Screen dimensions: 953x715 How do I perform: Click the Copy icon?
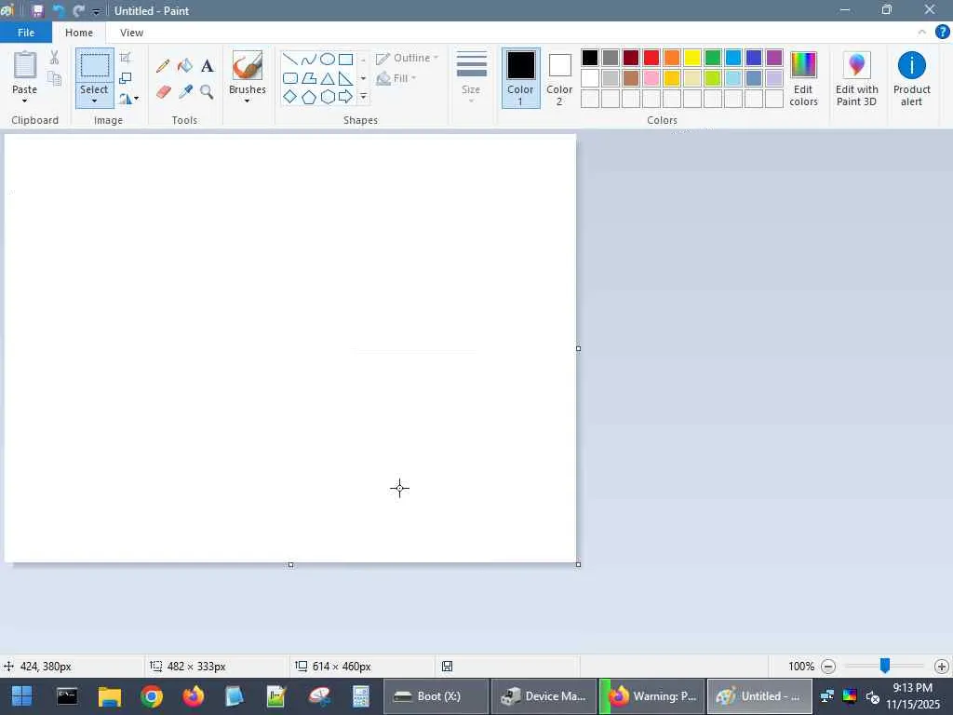(54, 78)
